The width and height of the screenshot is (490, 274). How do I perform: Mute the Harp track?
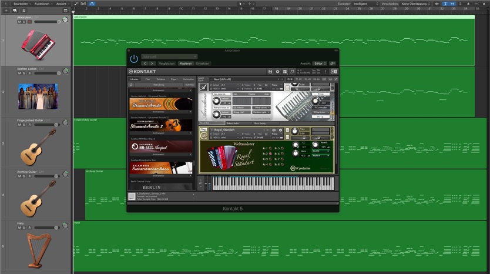click(x=19, y=228)
